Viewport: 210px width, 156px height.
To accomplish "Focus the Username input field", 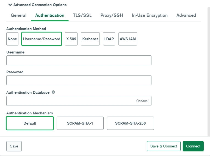I will pyautogui.click(x=79, y=60).
